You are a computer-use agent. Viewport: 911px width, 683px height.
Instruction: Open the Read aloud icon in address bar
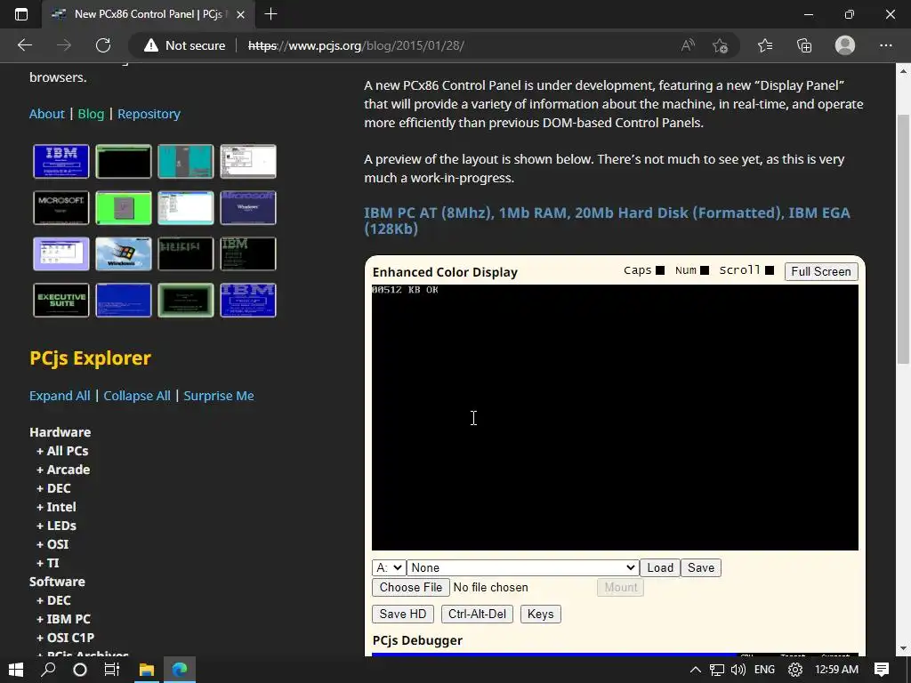point(688,45)
